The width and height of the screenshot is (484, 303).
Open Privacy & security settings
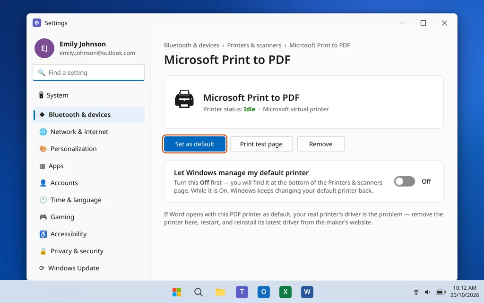pos(88,251)
